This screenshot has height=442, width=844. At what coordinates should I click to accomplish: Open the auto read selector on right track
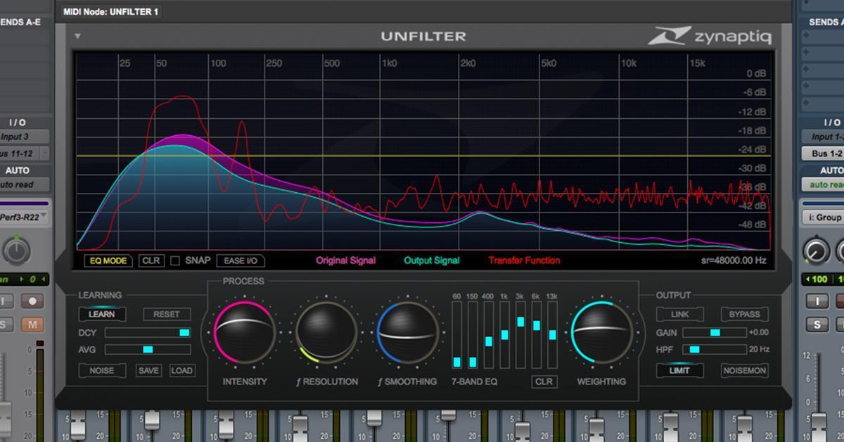point(822,185)
